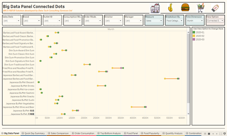The height and width of the screenshot is (136, 227).
Task: Switch to the Quantity Analysis tab
Action: click(x=173, y=133)
